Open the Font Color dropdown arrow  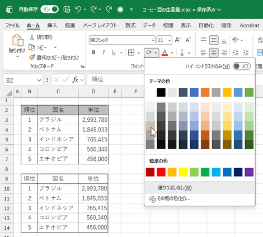[x=172, y=53]
